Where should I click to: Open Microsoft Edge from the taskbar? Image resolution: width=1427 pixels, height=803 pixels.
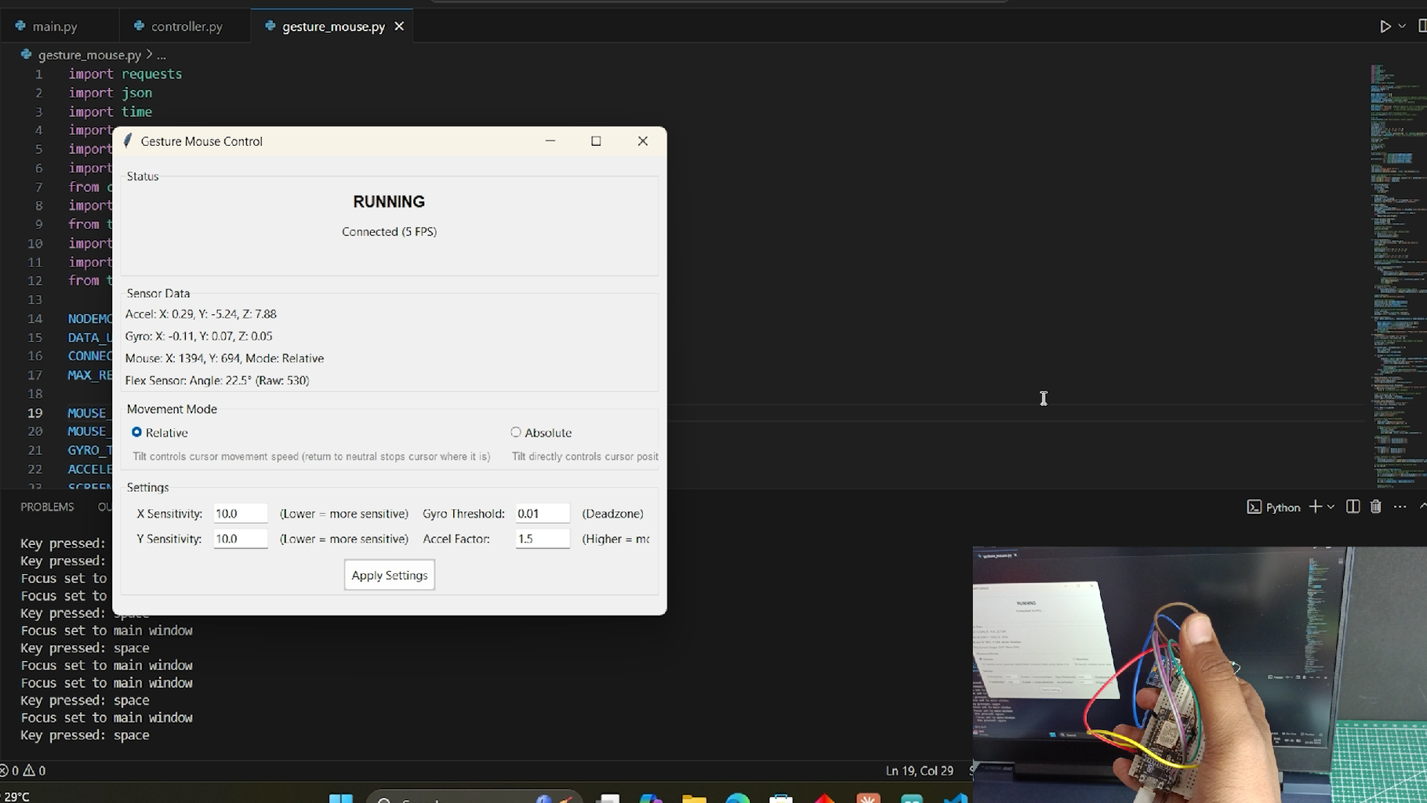click(738, 798)
